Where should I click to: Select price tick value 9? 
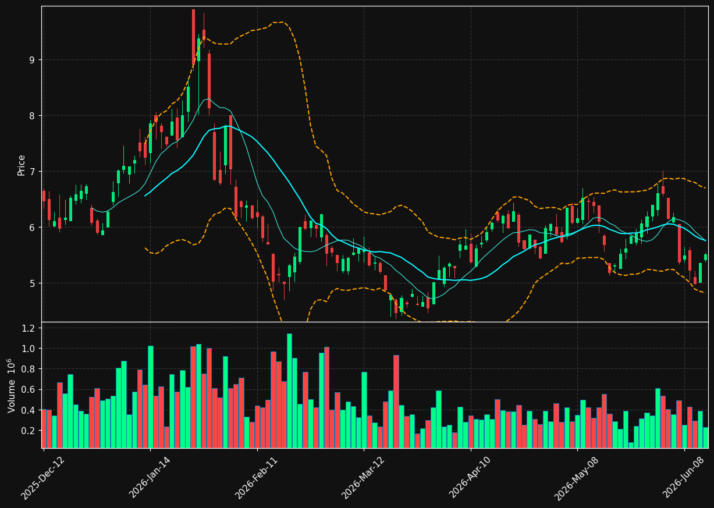click(x=33, y=60)
